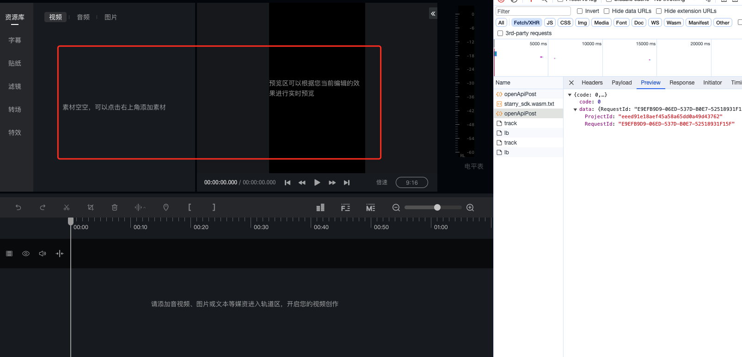742x357 pixels.
Task: Click the 'F' lines toolbar icon
Action: click(x=345, y=208)
